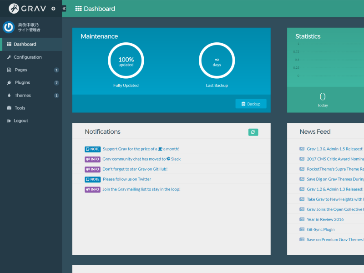Click the INFO badge beside star Grav on GitHub
This screenshot has height=273, width=364.
(92, 169)
